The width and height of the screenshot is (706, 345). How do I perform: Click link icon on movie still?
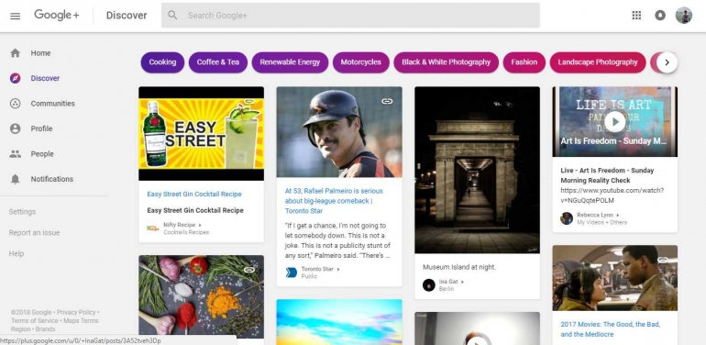pyautogui.click(x=663, y=260)
